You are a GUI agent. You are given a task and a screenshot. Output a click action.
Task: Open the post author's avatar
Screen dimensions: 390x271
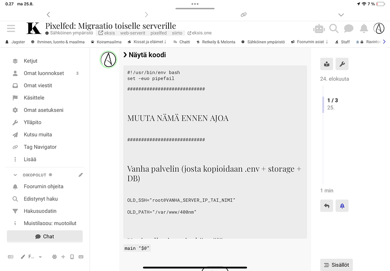108,59
